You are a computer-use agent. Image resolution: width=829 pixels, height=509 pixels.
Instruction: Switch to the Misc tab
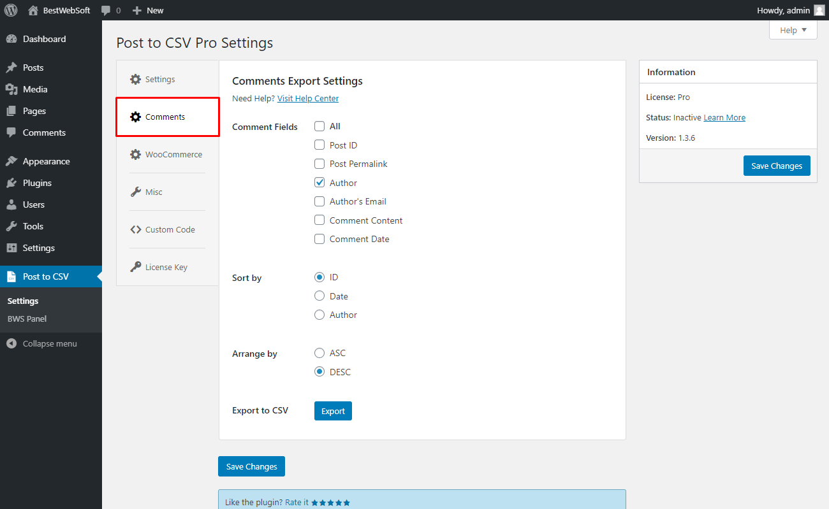[x=167, y=192]
